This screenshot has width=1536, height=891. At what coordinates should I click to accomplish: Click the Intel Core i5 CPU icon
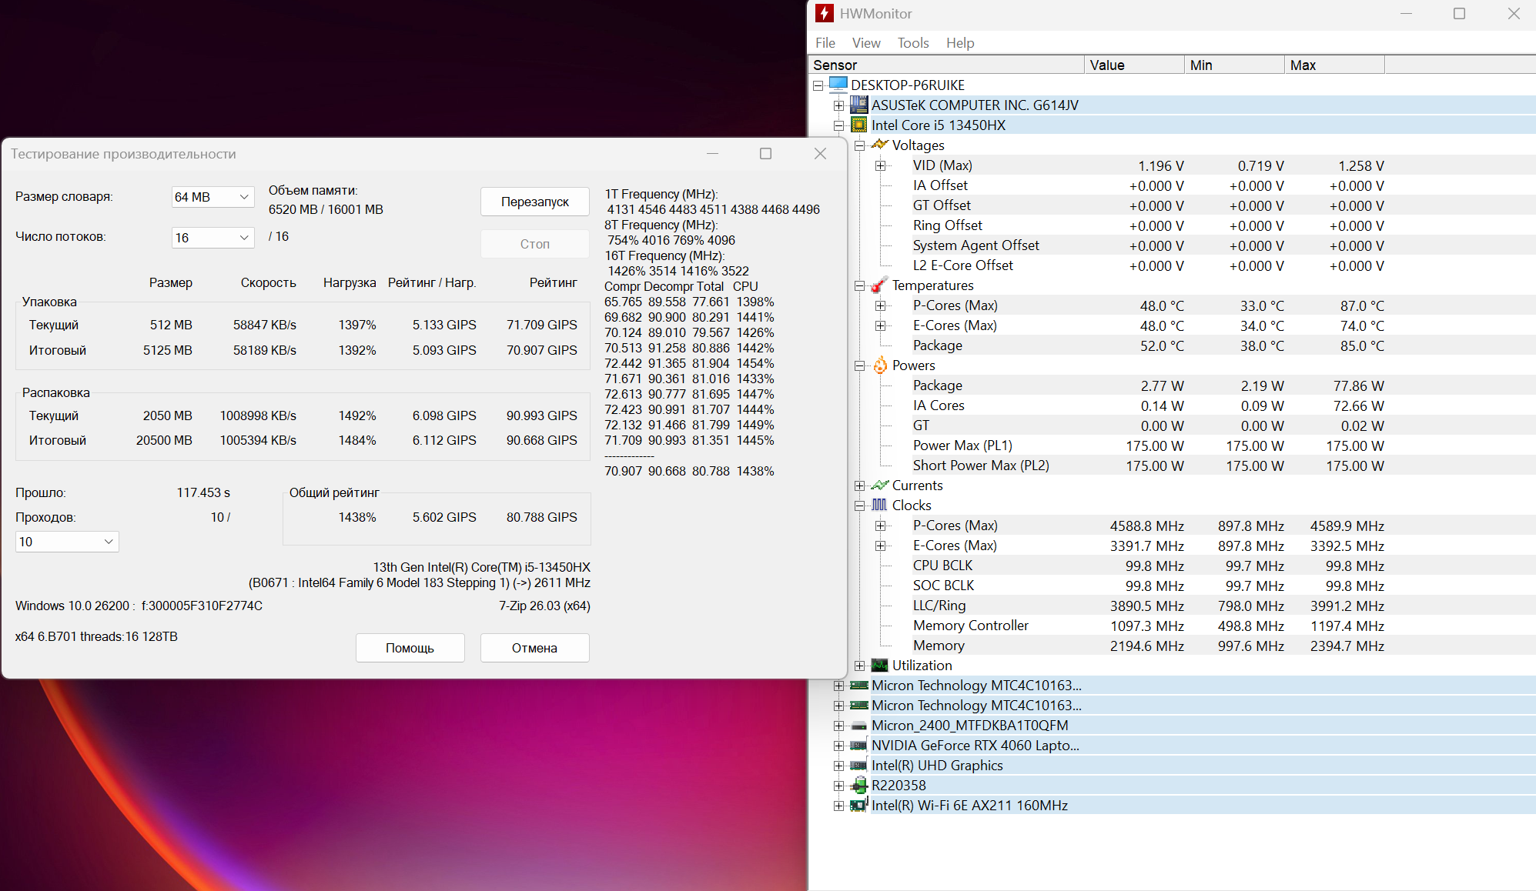point(858,125)
